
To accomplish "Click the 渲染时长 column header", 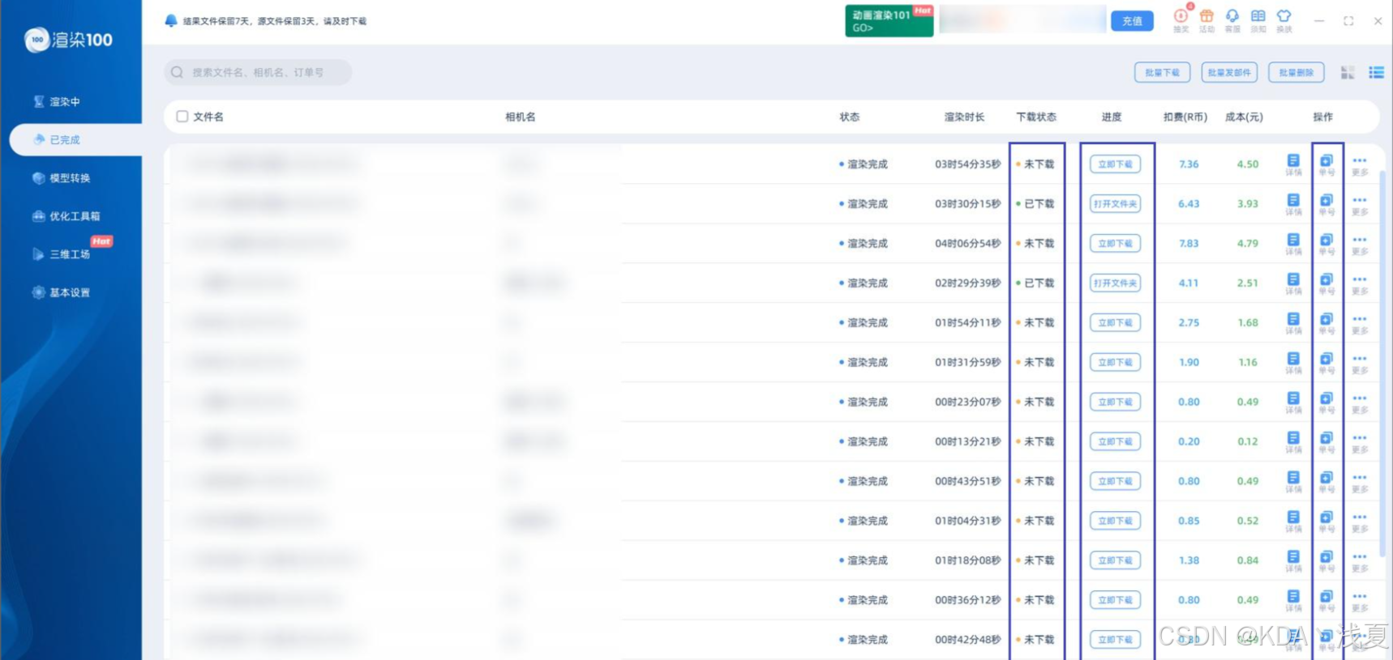I will [x=964, y=117].
